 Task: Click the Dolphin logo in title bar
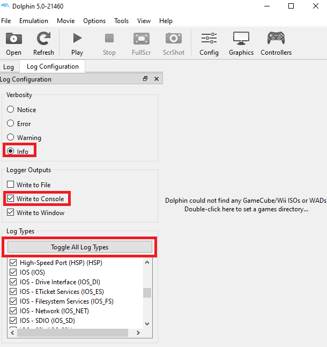tap(5, 6)
